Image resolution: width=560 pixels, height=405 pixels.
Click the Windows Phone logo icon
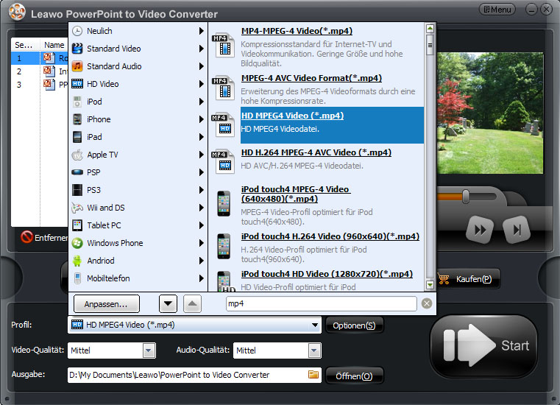click(77, 243)
